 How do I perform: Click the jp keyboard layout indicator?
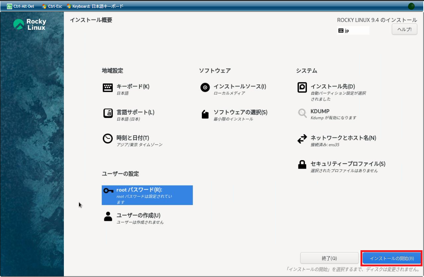point(353,30)
